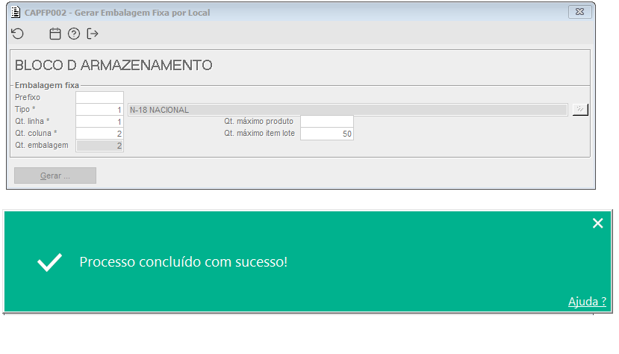This screenshot has width=619, height=354.
Task: Focus the Prefixo input field
Action: point(99,98)
